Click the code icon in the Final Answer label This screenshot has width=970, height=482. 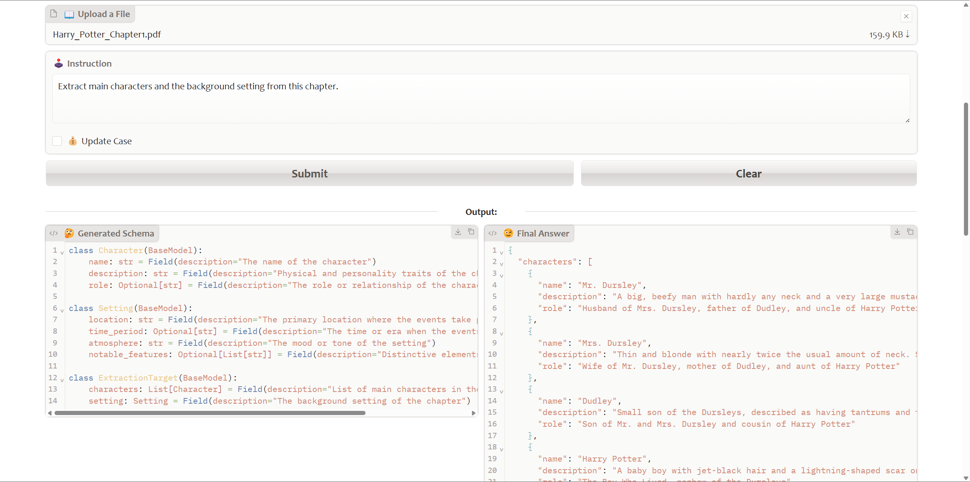[x=492, y=233]
